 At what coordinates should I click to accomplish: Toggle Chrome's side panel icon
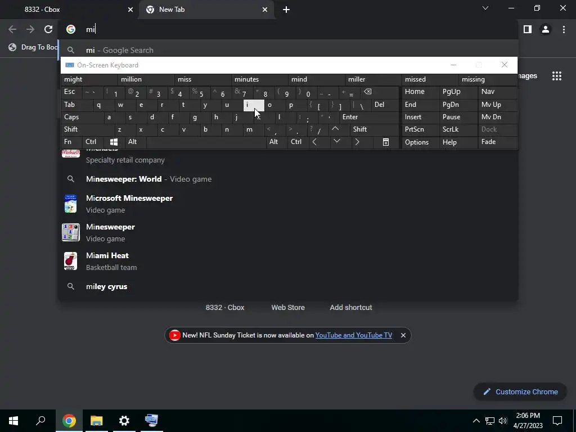[528, 29]
